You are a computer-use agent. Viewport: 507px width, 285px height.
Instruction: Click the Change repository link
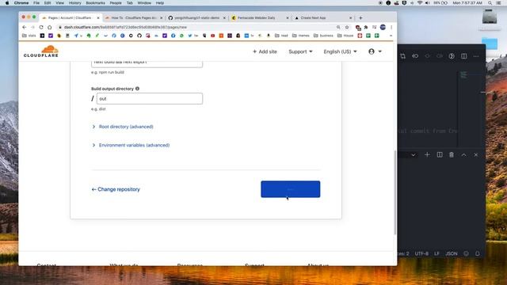(x=116, y=189)
